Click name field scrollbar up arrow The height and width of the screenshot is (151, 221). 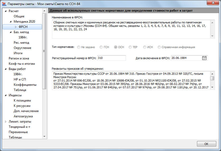point(212,22)
